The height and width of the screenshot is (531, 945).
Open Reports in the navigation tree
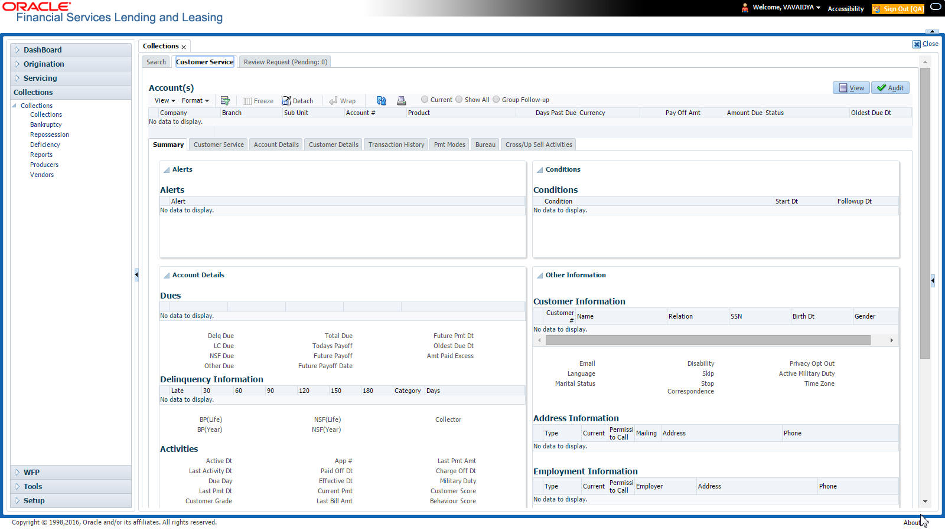(x=41, y=155)
